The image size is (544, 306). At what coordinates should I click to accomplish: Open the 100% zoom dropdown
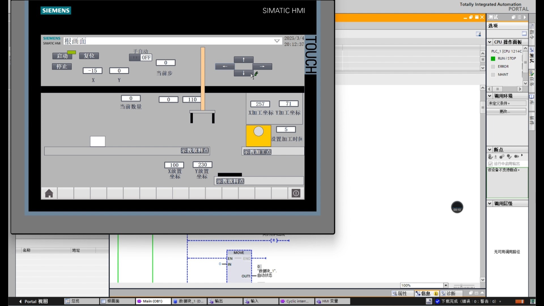coord(446,285)
